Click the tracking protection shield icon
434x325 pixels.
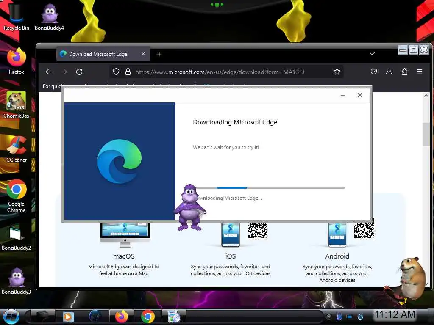tap(116, 72)
